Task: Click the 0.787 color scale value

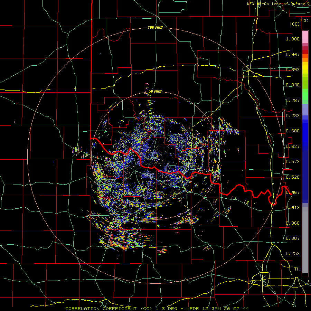Action: (x=293, y=100)
